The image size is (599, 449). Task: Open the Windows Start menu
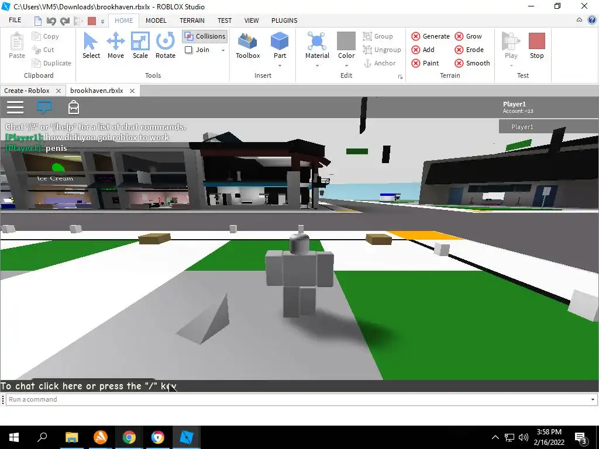pos(14,437)
